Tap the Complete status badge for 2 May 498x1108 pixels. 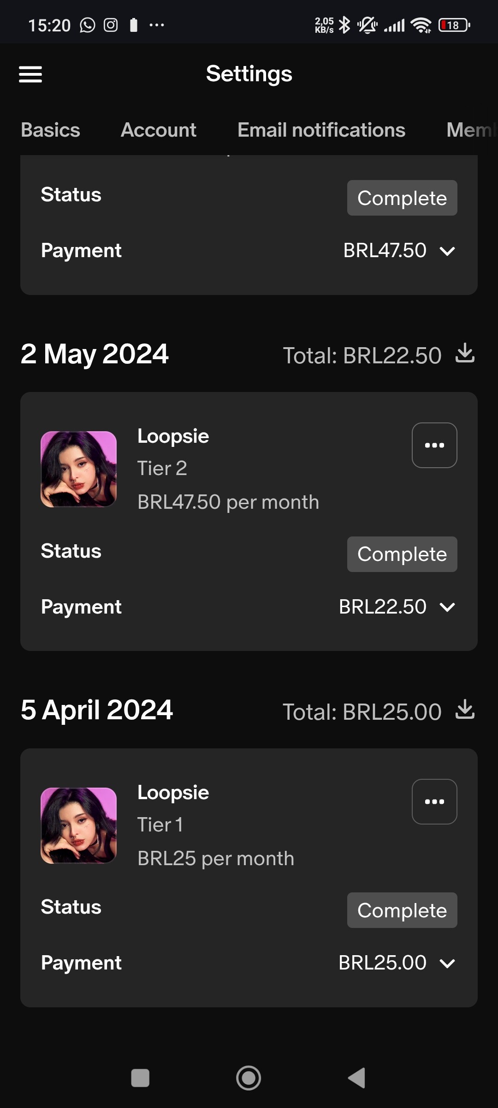pyautogui.click(x=402, y=554)
